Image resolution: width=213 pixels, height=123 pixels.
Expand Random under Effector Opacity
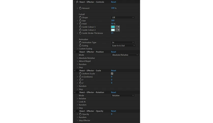(x=77, y=117)
